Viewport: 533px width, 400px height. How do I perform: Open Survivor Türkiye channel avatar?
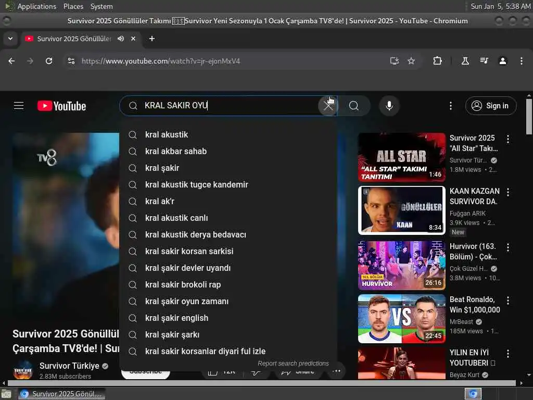click(23, 370)
